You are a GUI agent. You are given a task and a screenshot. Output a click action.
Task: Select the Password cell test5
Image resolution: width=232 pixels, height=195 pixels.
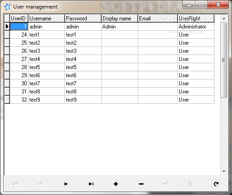tap(83, 67)
